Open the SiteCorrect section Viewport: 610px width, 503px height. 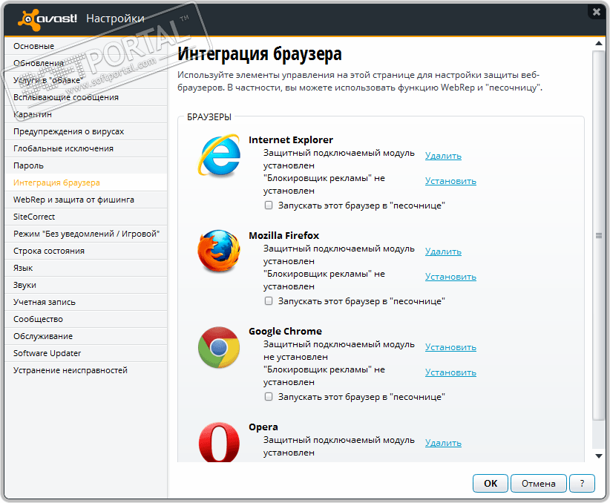click(x=86, y=217)
